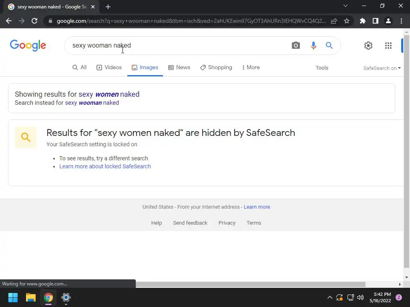Image resolution: width=410 pixels, height=307 pixels.
Task: Switch to the Shopping tab
Action: pos(216,67)
